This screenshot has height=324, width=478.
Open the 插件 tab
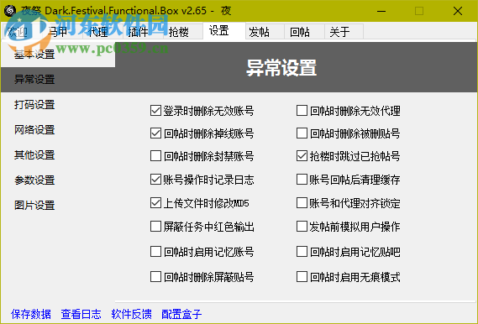click(143, 31)
